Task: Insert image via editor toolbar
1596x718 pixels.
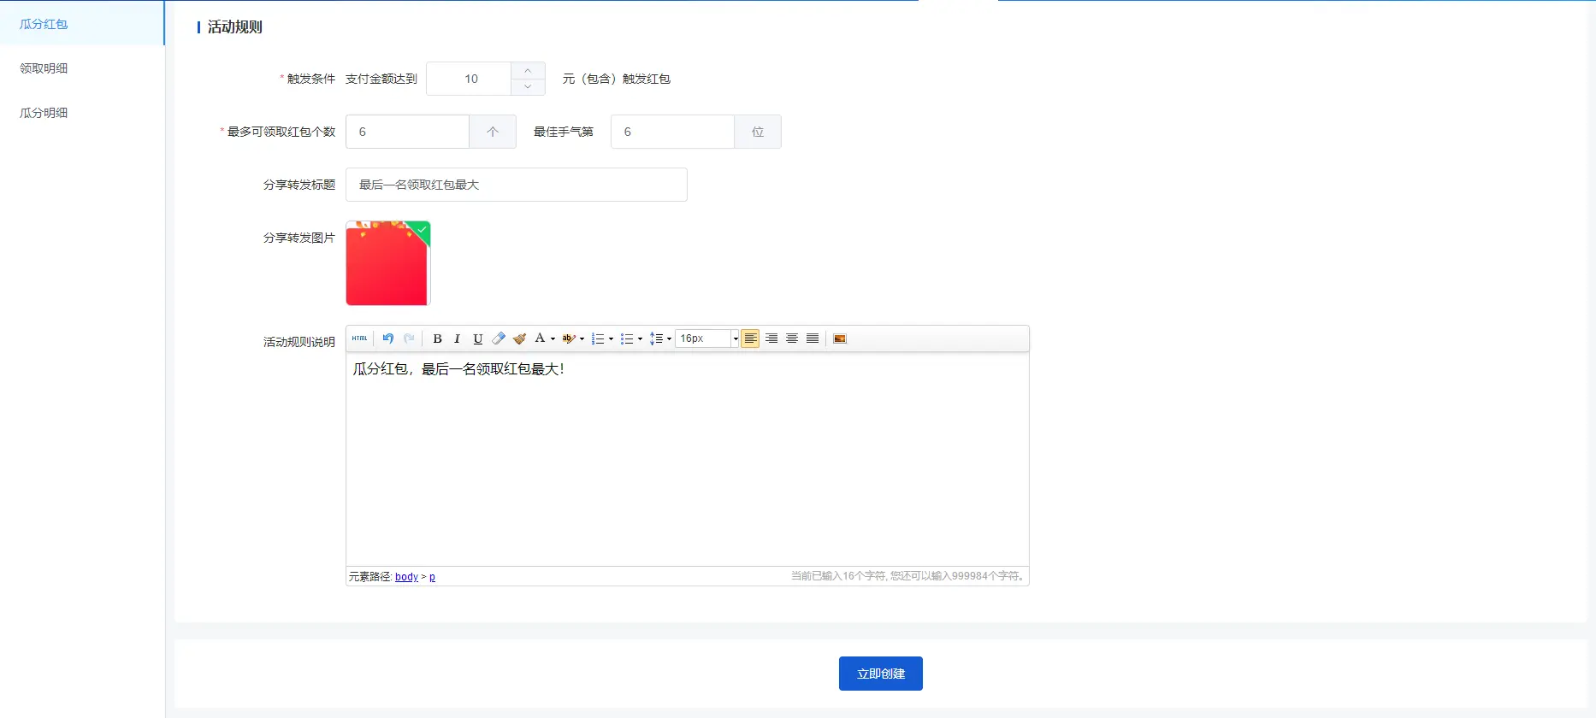Action: [840, 338]
